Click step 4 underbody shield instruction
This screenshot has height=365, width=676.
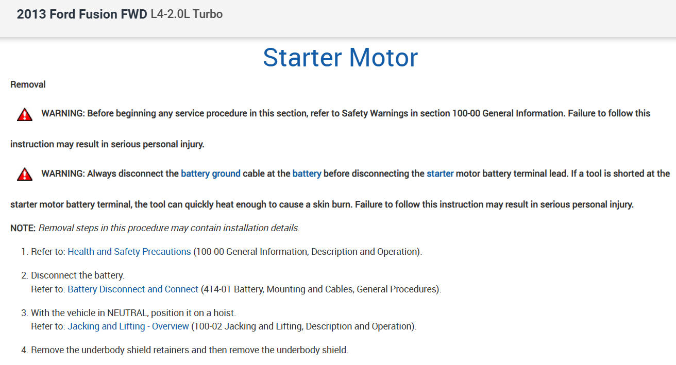(x=190, y=351)
